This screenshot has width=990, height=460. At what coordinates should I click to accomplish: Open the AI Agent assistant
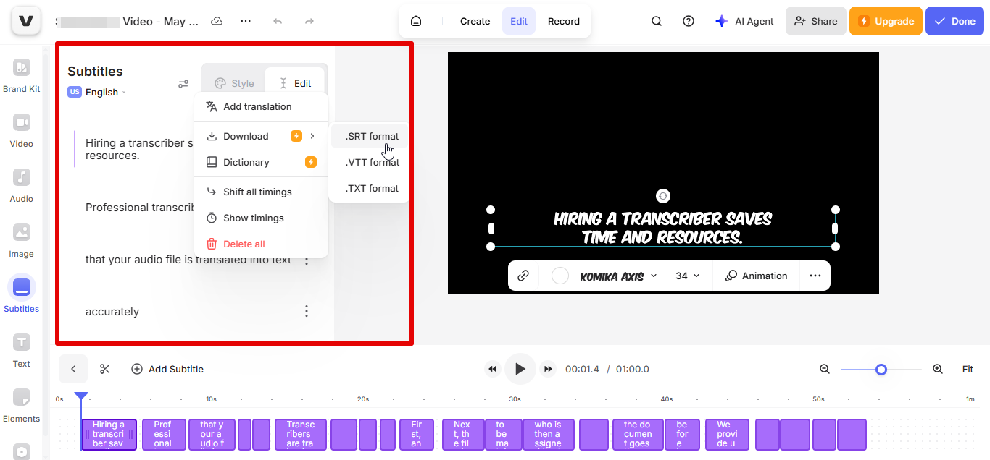(x=744, y=21)
